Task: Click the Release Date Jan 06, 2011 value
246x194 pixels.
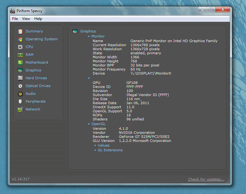Action: [x=138, y=103]
